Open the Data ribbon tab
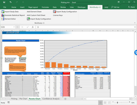This screenshot has height=105, width=137. (x=55, y=7)
